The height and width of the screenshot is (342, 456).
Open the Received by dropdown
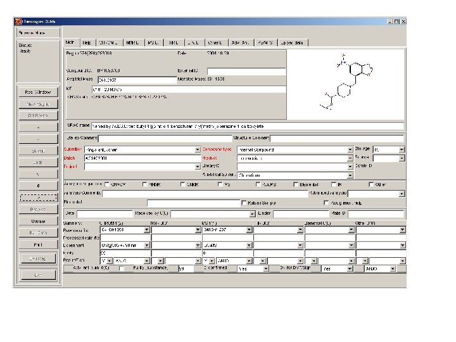[x=253, y=214]
